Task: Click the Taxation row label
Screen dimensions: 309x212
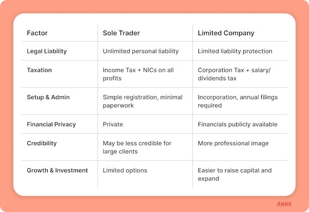Action: tap(39, 70)
